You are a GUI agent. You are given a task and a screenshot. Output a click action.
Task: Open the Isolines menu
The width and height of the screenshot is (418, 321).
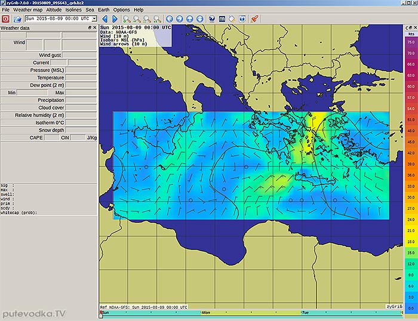click(x=73, y=10)
